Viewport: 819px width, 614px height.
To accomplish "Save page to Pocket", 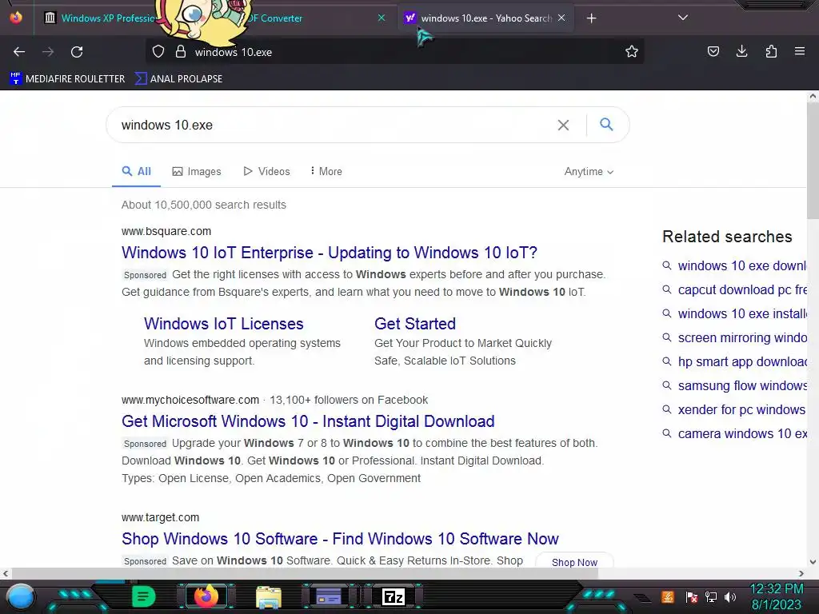I will coord(713,52).
